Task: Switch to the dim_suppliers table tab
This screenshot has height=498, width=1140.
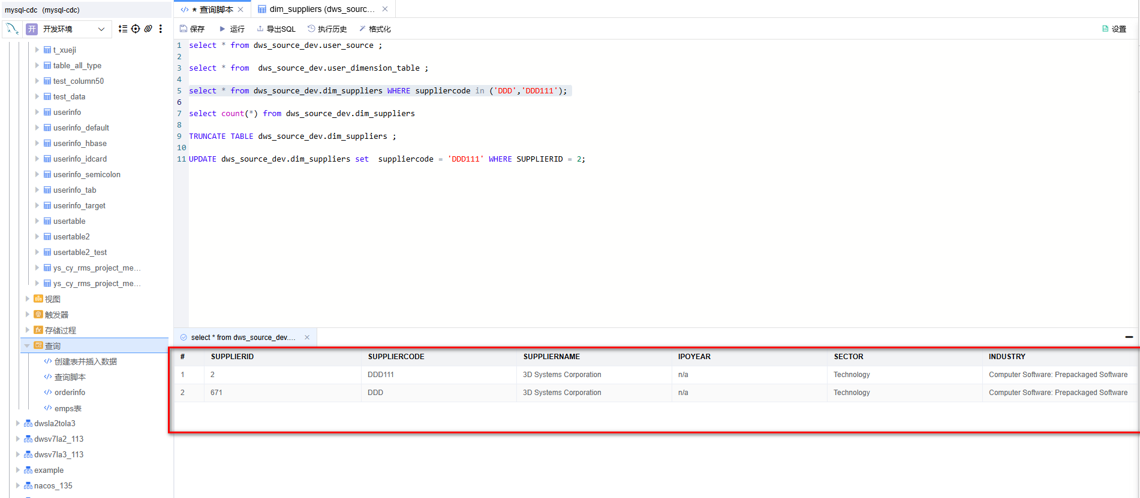Action: [x=318, y=9]
